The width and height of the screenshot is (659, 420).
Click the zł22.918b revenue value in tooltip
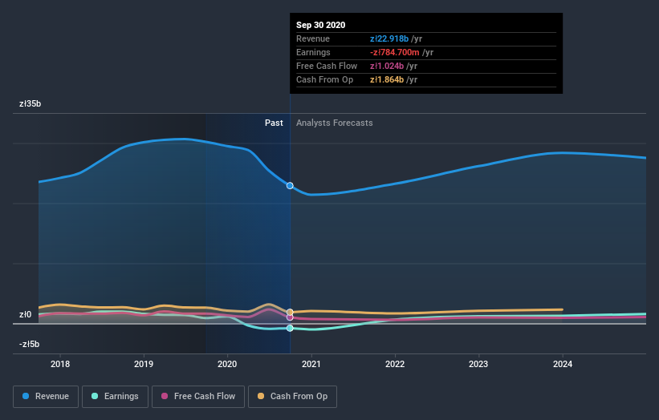[389, 38]
